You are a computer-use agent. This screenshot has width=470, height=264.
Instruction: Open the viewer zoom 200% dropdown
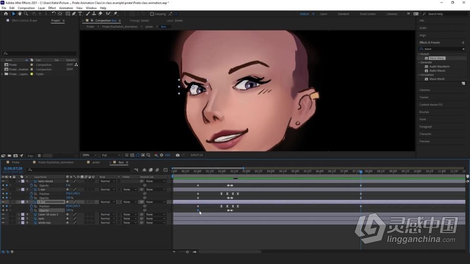(x=89, y=155)
